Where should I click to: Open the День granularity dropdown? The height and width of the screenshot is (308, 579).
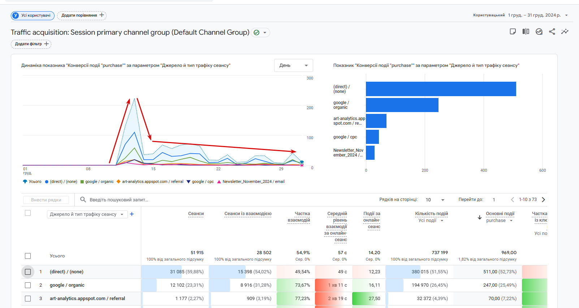pyautogui.click(x=293, y=65)
